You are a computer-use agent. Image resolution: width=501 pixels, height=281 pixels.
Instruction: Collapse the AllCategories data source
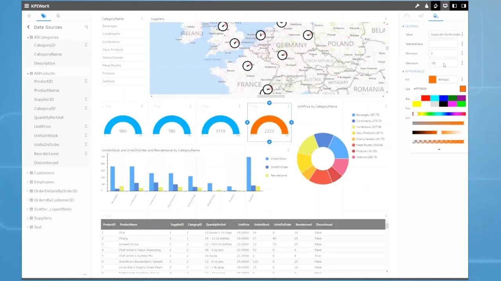(28, 37)
